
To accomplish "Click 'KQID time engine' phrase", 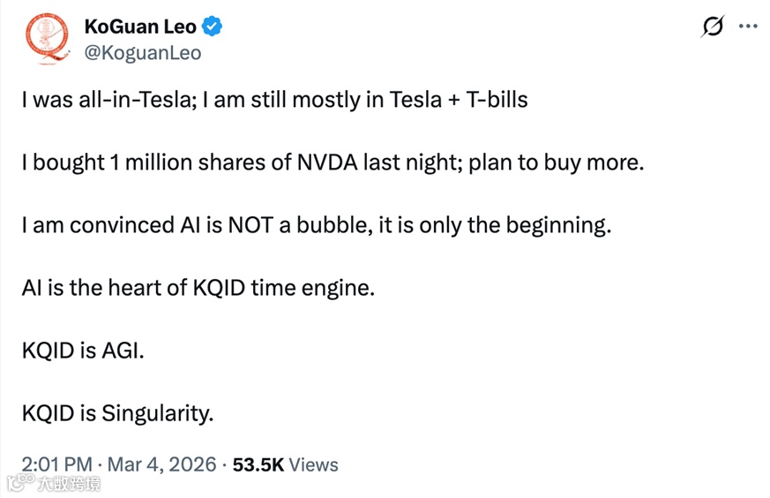I will [283, 288].
